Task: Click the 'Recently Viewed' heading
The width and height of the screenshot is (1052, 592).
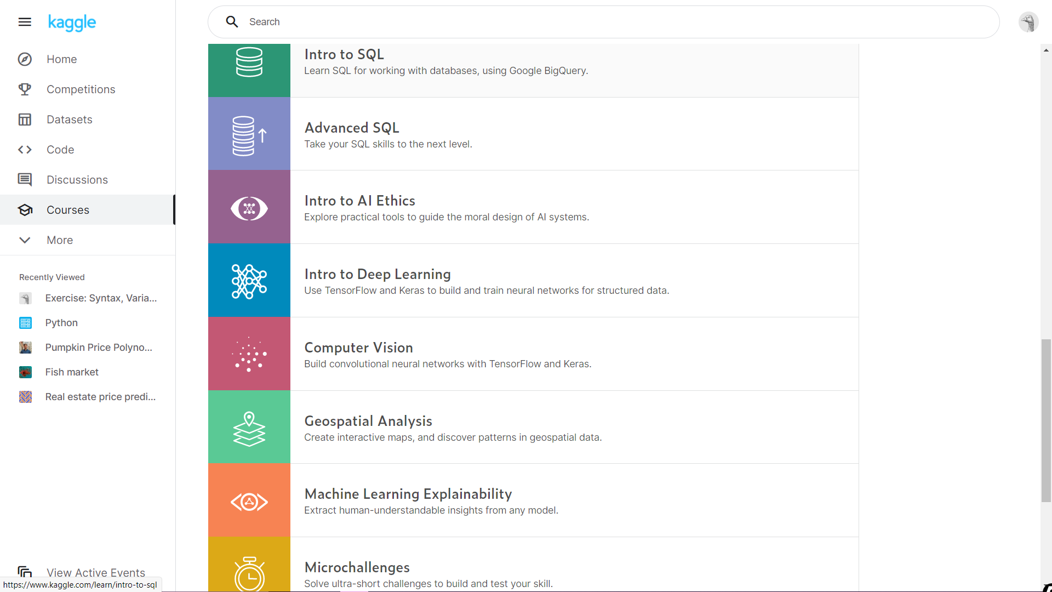Action: [x=52, y=277]
